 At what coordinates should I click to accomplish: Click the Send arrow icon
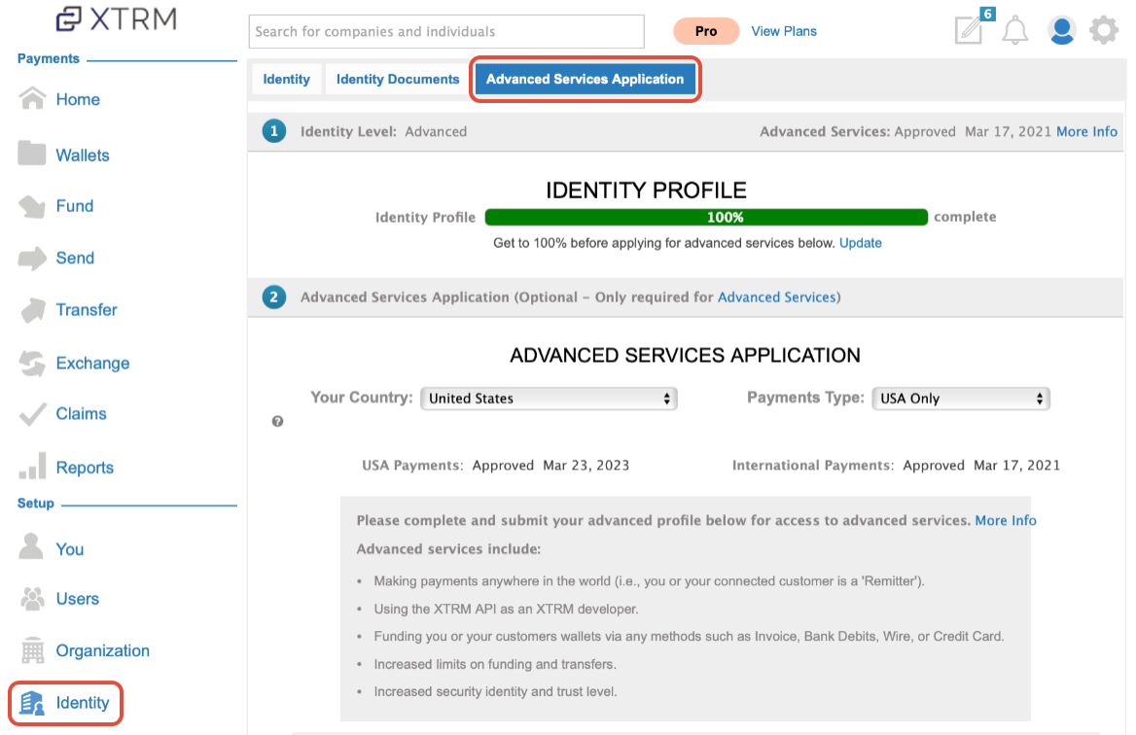point(32,258)
